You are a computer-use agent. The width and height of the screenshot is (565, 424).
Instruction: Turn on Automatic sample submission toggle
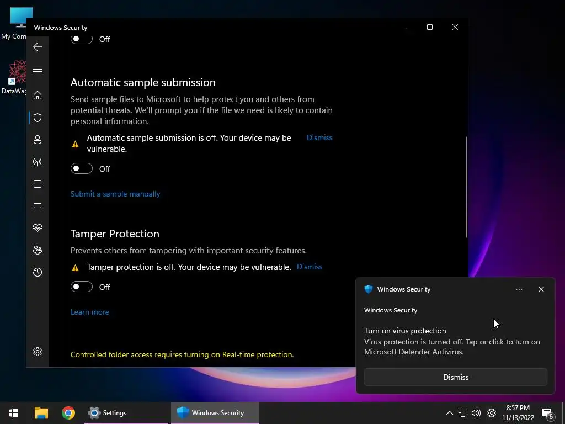point(82,168)
